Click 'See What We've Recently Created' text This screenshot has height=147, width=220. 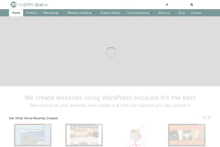(x=33, y=118)
